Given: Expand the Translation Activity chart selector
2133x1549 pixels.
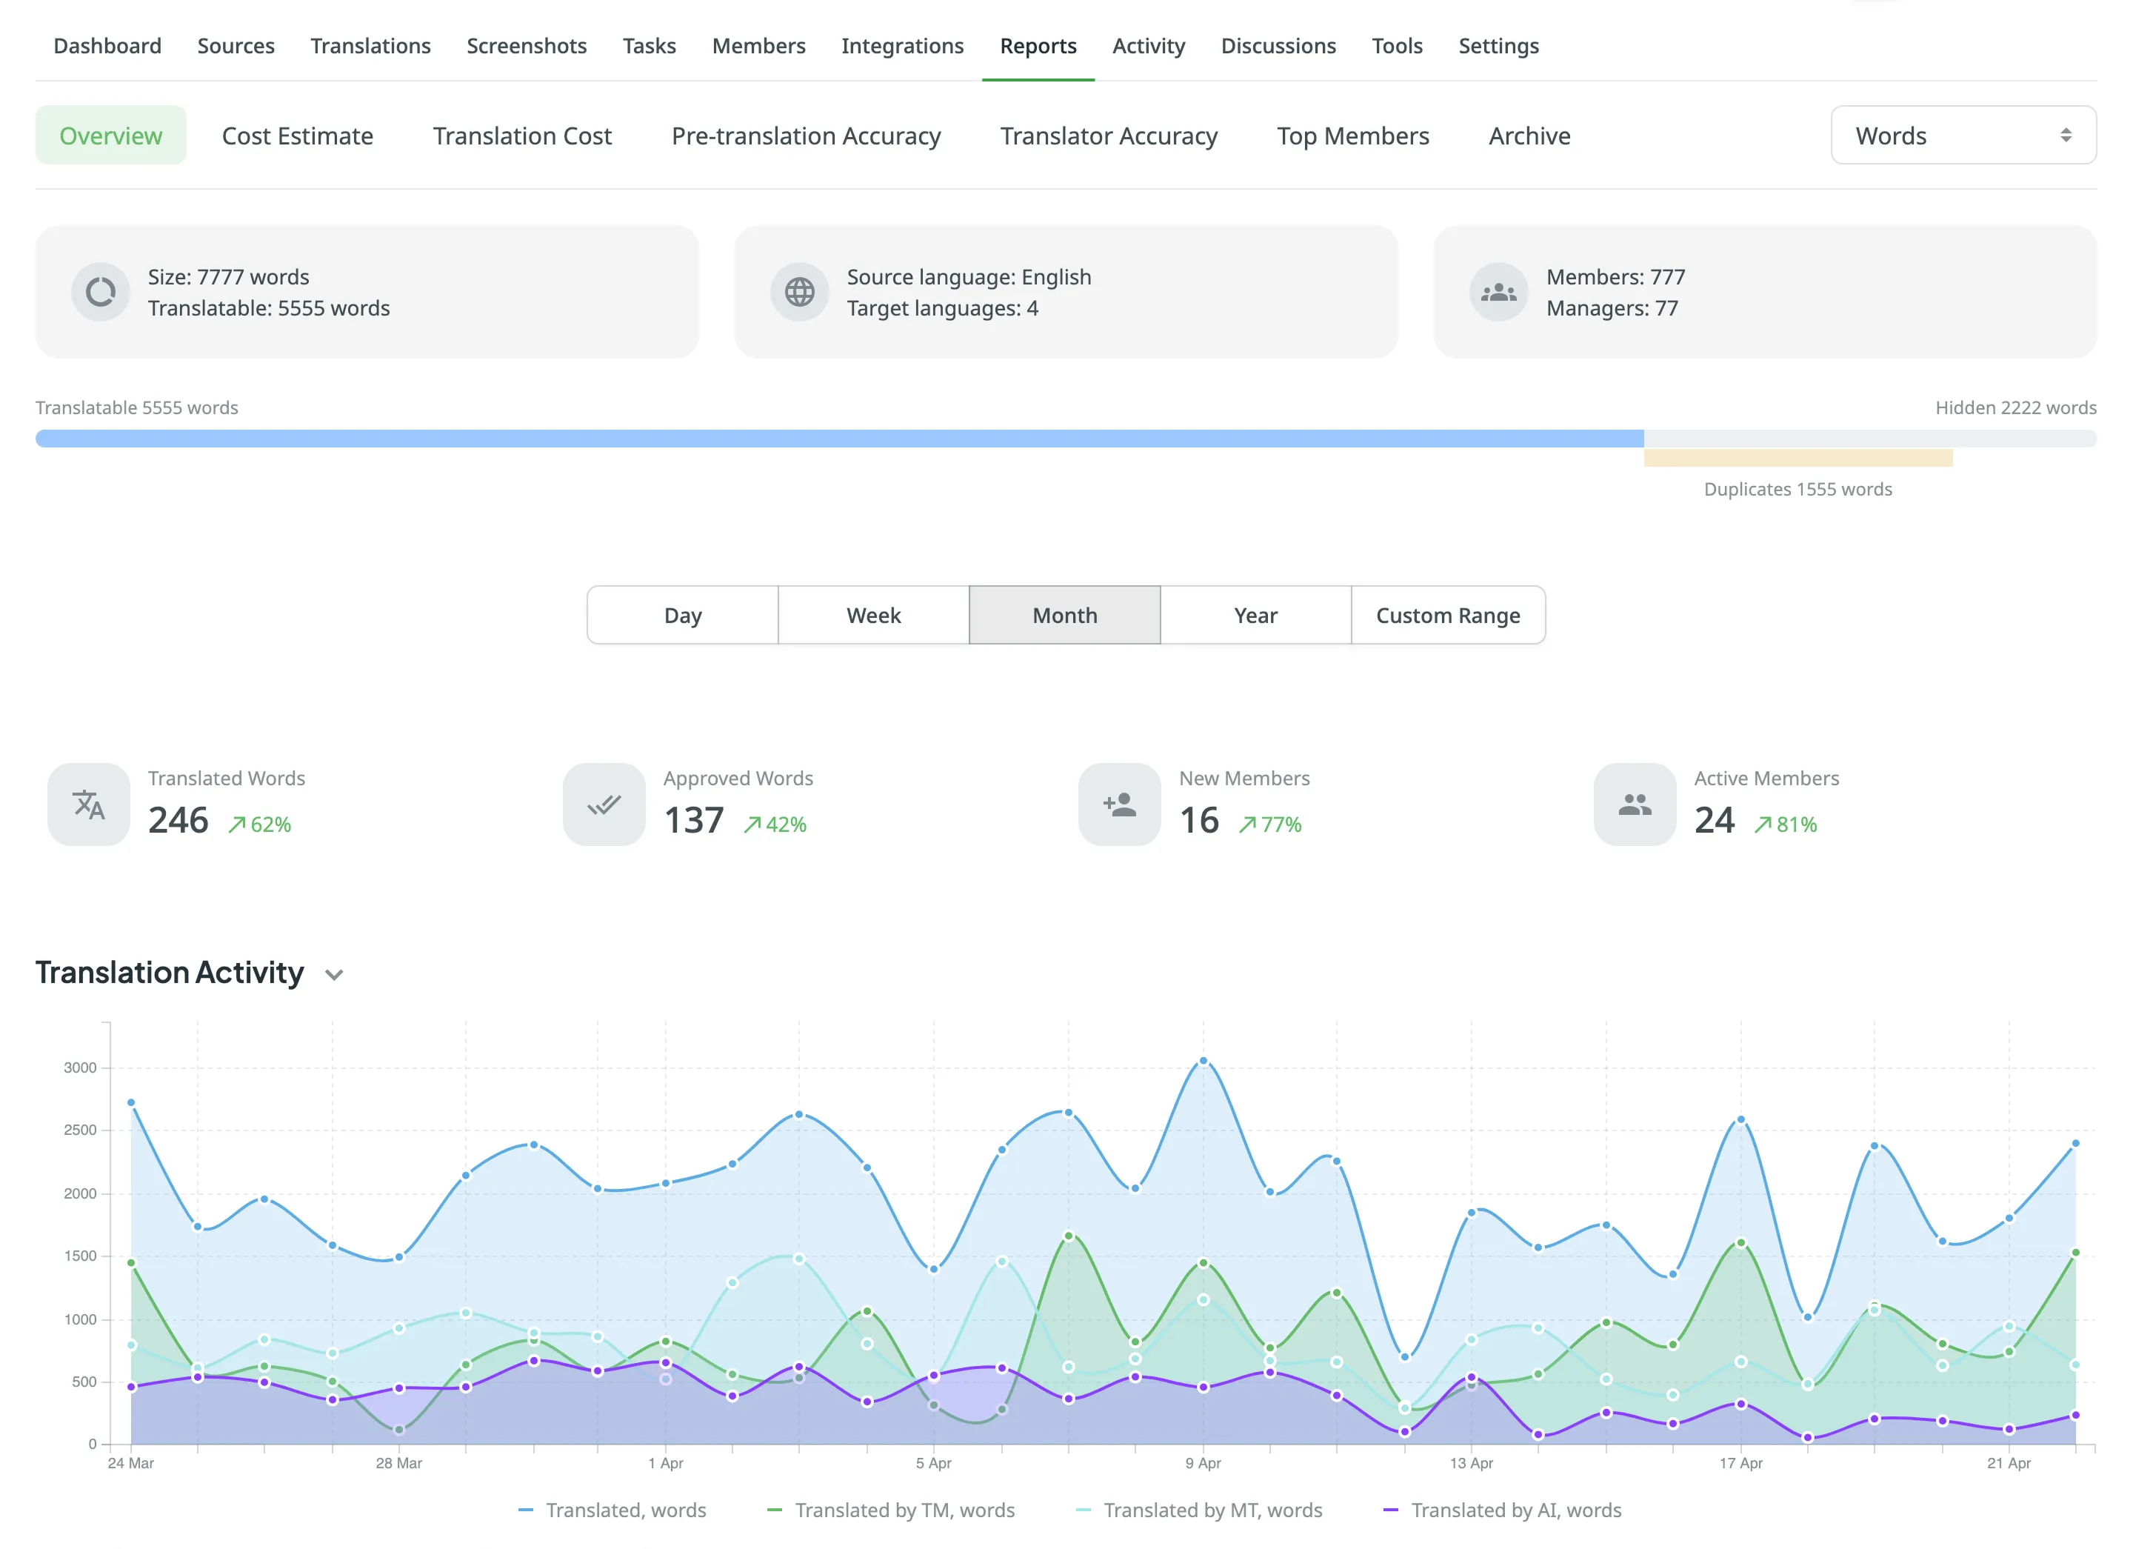Looking at the screenshot, I should (334, 974).
